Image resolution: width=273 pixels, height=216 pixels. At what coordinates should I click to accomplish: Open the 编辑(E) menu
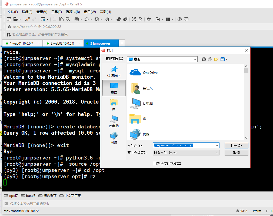27,12
